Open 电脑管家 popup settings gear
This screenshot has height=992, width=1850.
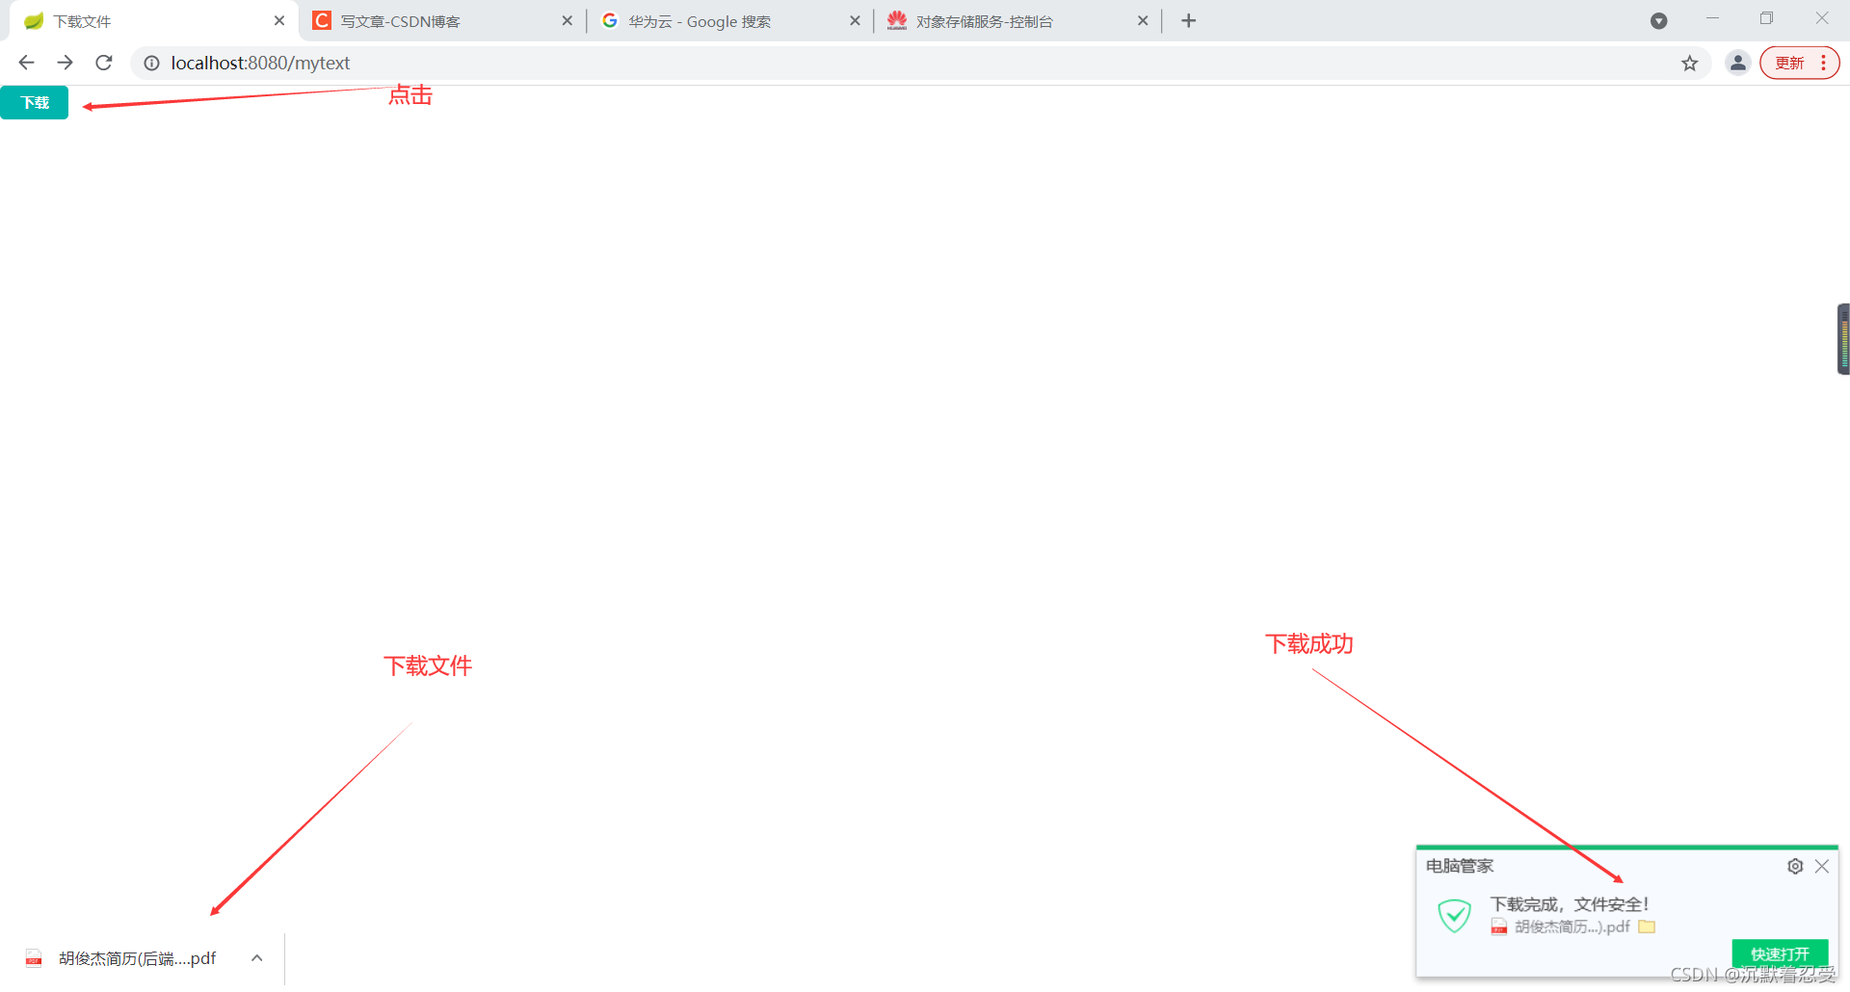1795,866
